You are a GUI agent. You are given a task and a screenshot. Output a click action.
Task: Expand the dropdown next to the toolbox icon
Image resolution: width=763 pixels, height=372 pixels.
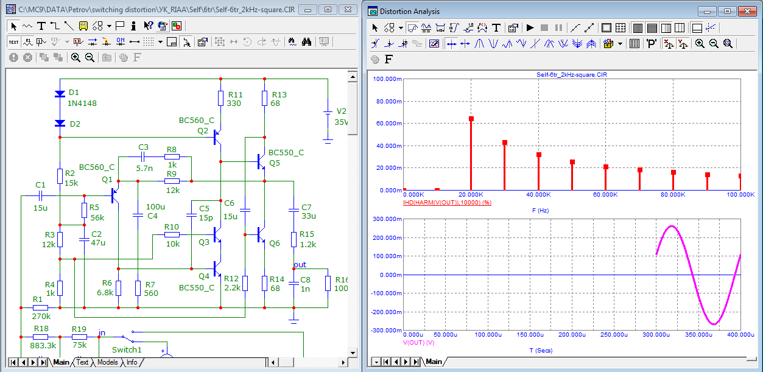(621, 44)
